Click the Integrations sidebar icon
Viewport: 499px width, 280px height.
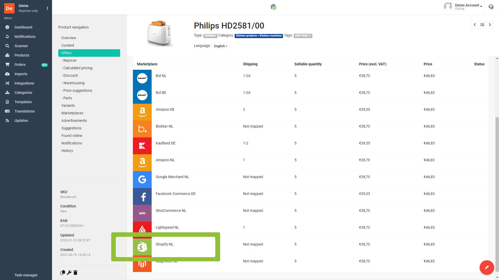click(x=8, y=83)
